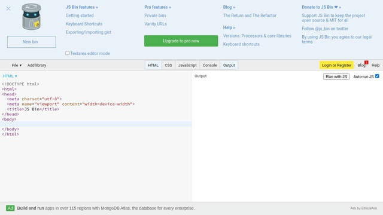
Task: Open the Private bins link
Action: tap(156, 16)
